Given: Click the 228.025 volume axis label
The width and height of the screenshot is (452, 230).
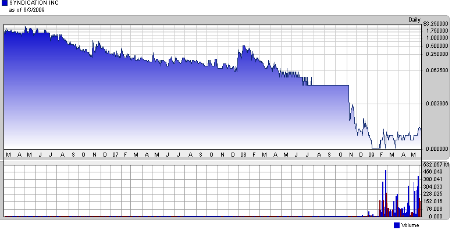Looking at the screenshot, I should 433,194.
